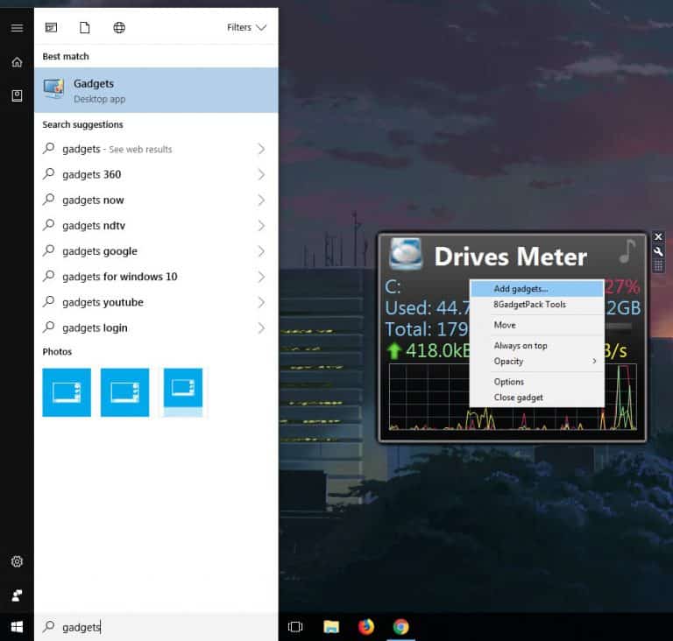Image resolution: width=673 pixels, height=641 pixels.
Task: Open File Explorer from the taskbar
Action: pyautogui.click(x=331, y=627)
